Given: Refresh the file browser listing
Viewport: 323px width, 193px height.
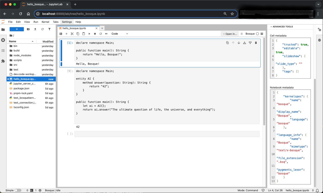Looking at the screenshot, I should (x=42, y=29).
